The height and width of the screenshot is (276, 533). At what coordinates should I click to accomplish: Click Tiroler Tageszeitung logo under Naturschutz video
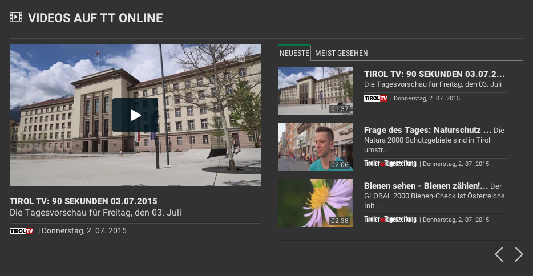coord(390,164)
